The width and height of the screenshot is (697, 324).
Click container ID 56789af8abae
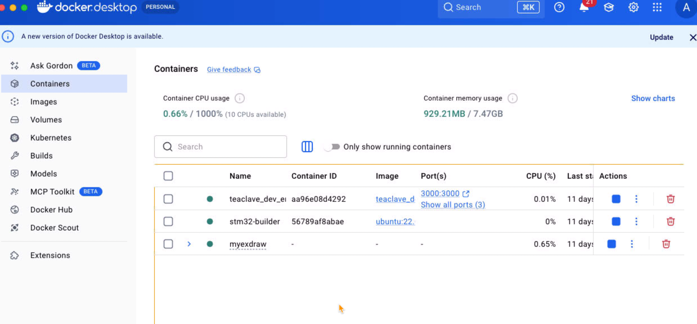317,221
